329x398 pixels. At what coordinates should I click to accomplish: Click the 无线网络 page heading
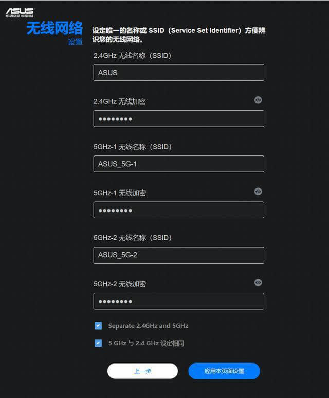click(54, 29)
